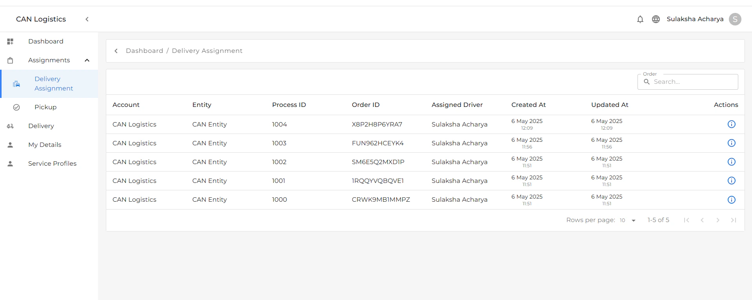This screenshot has width=752, height=300.
Task: Click order ID X8P2H8P6YRA7 text
Action: click(x=377, y=125)
